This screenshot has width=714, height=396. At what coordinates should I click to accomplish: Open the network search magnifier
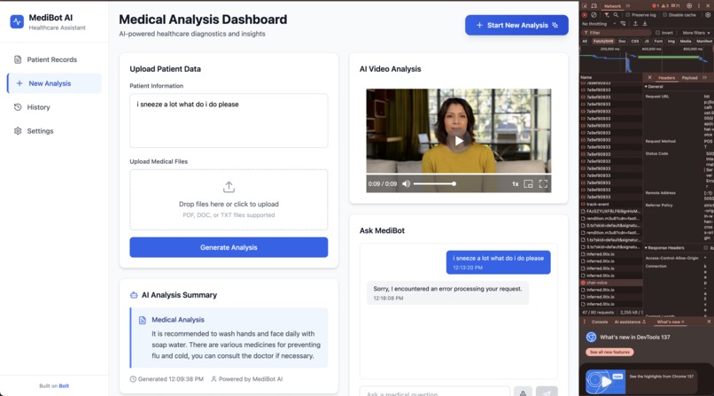[x=616, y=15]
